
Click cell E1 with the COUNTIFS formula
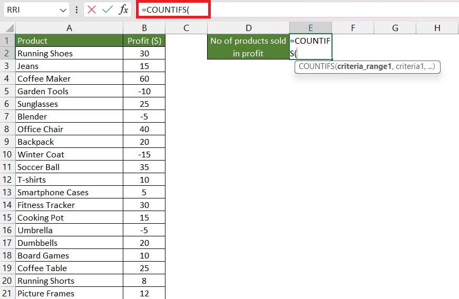tap(310, 47)
